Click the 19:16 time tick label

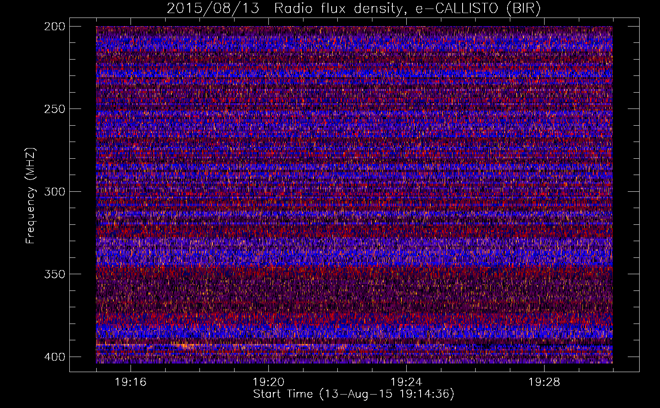tap(131, 382)
